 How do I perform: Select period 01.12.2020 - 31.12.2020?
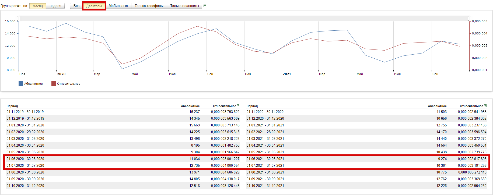(265, 118)
